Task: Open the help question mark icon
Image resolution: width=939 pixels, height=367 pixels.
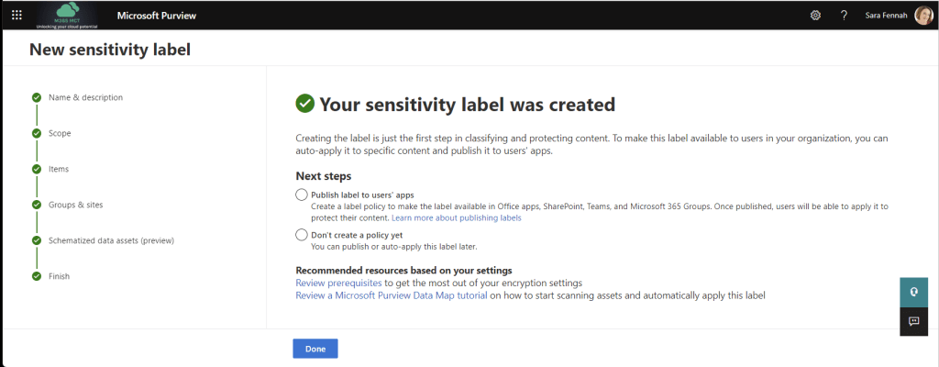Action: point(844,16)
